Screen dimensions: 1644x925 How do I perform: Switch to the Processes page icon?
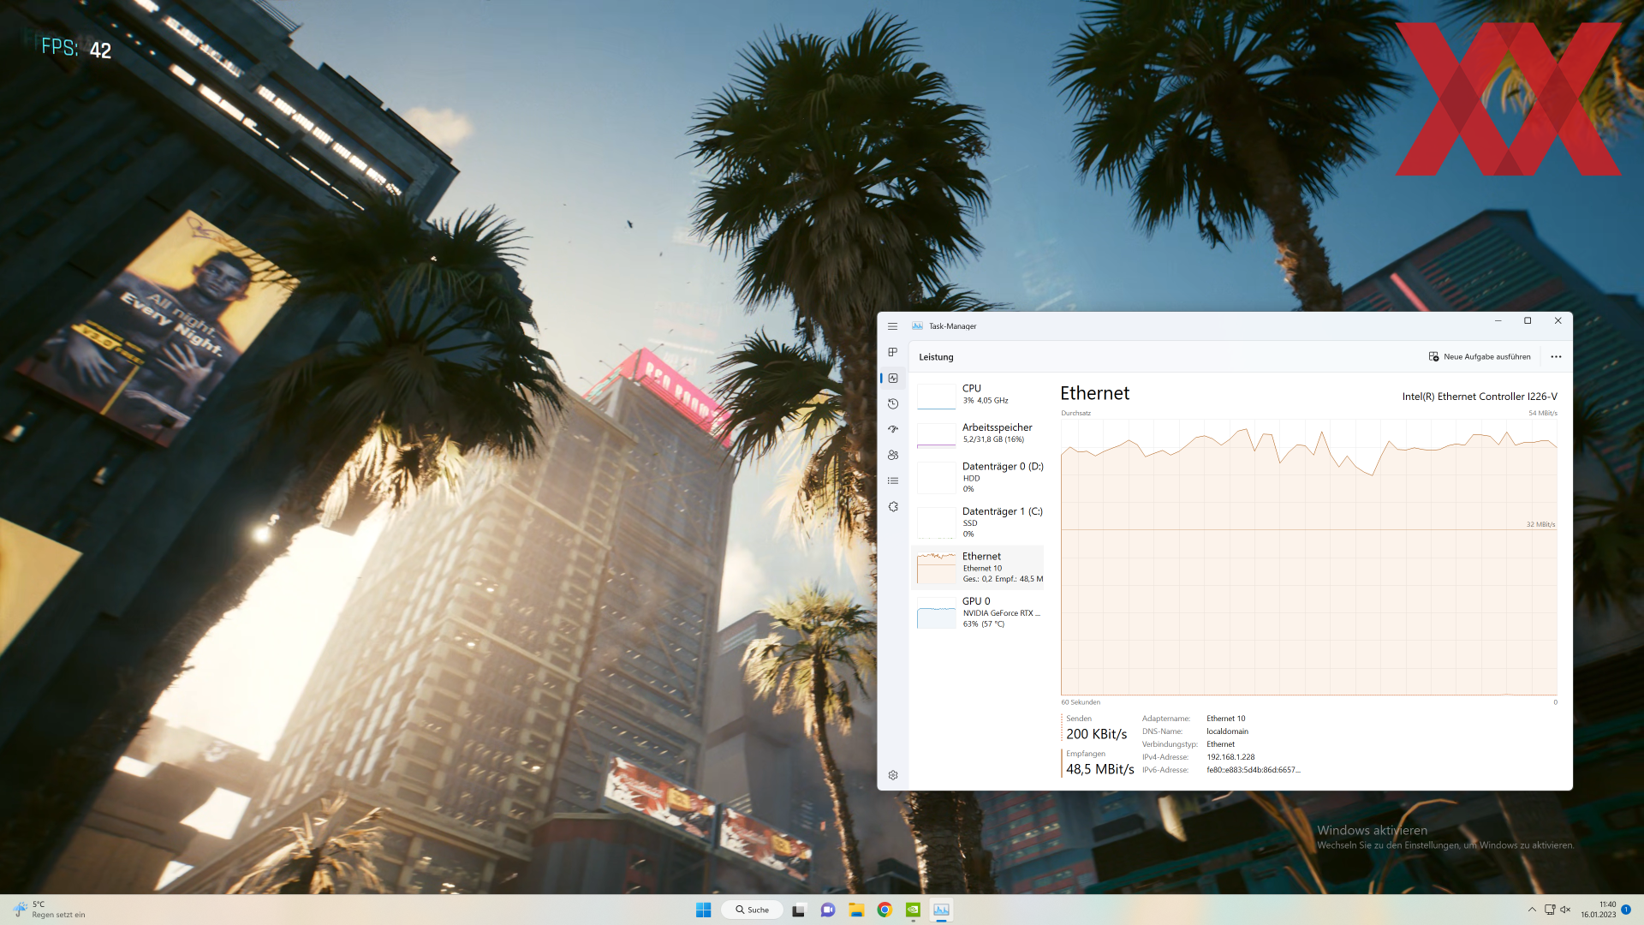(x=892, y=352)
